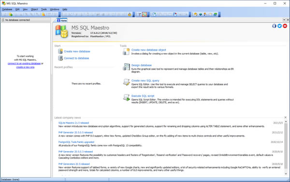290x182 pixels.
Task: Open PHP Generators 20.5 released news
Action: coord(74,164)
